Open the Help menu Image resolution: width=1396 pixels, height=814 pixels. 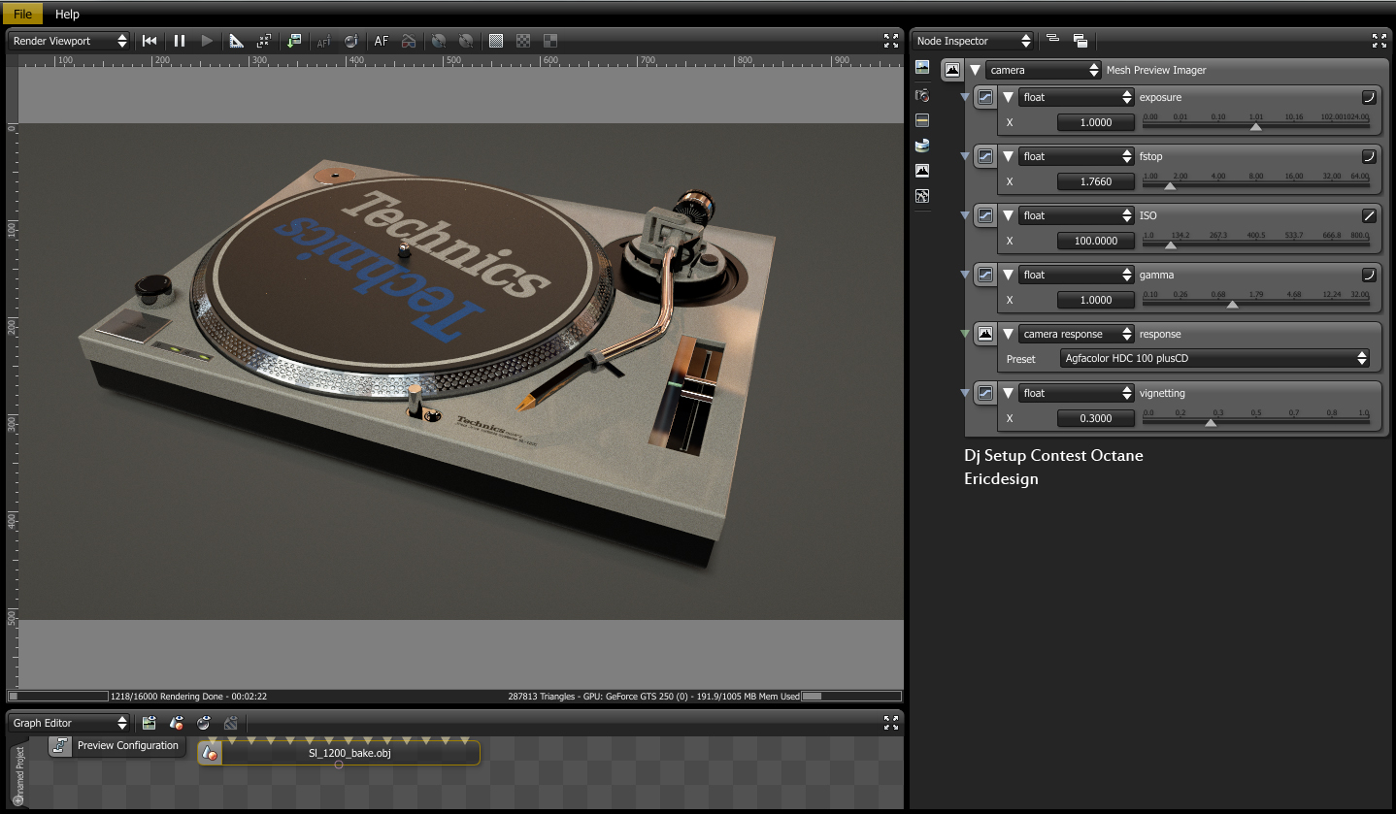click(x=67, y=15)
